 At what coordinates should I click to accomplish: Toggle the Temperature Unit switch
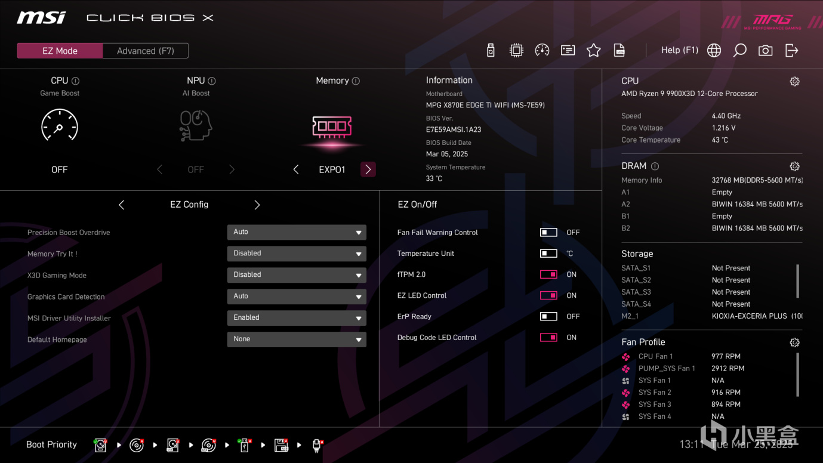[x=548, y=254]
